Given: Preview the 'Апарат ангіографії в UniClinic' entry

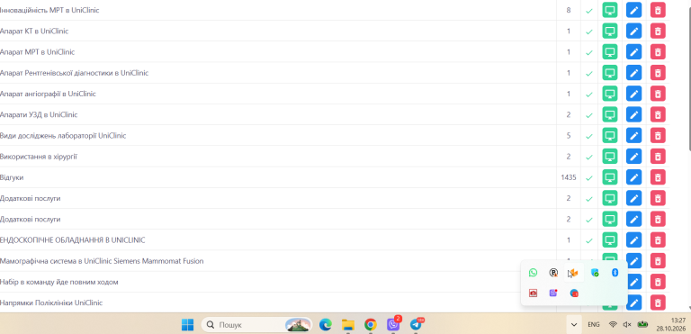Looking at the screenshot, I should pyautogui.click(x=610, y=94).
